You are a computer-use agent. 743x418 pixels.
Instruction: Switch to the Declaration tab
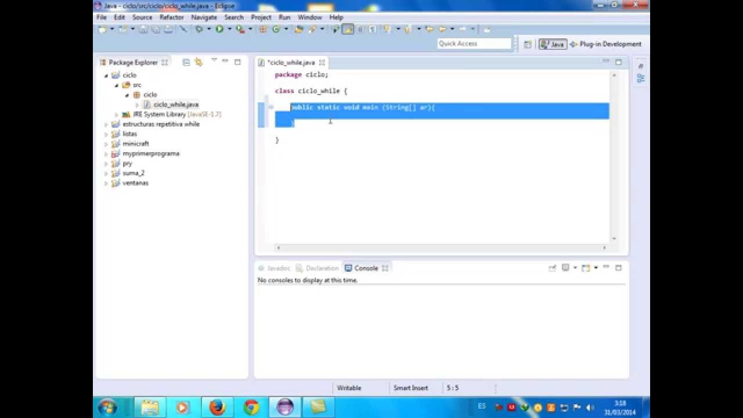click(x=317, y=268)
